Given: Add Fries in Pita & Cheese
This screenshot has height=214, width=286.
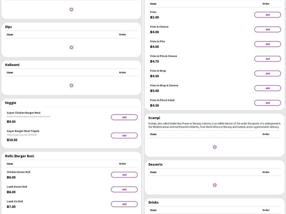Looking at the screenshot, I should (267, 59).
